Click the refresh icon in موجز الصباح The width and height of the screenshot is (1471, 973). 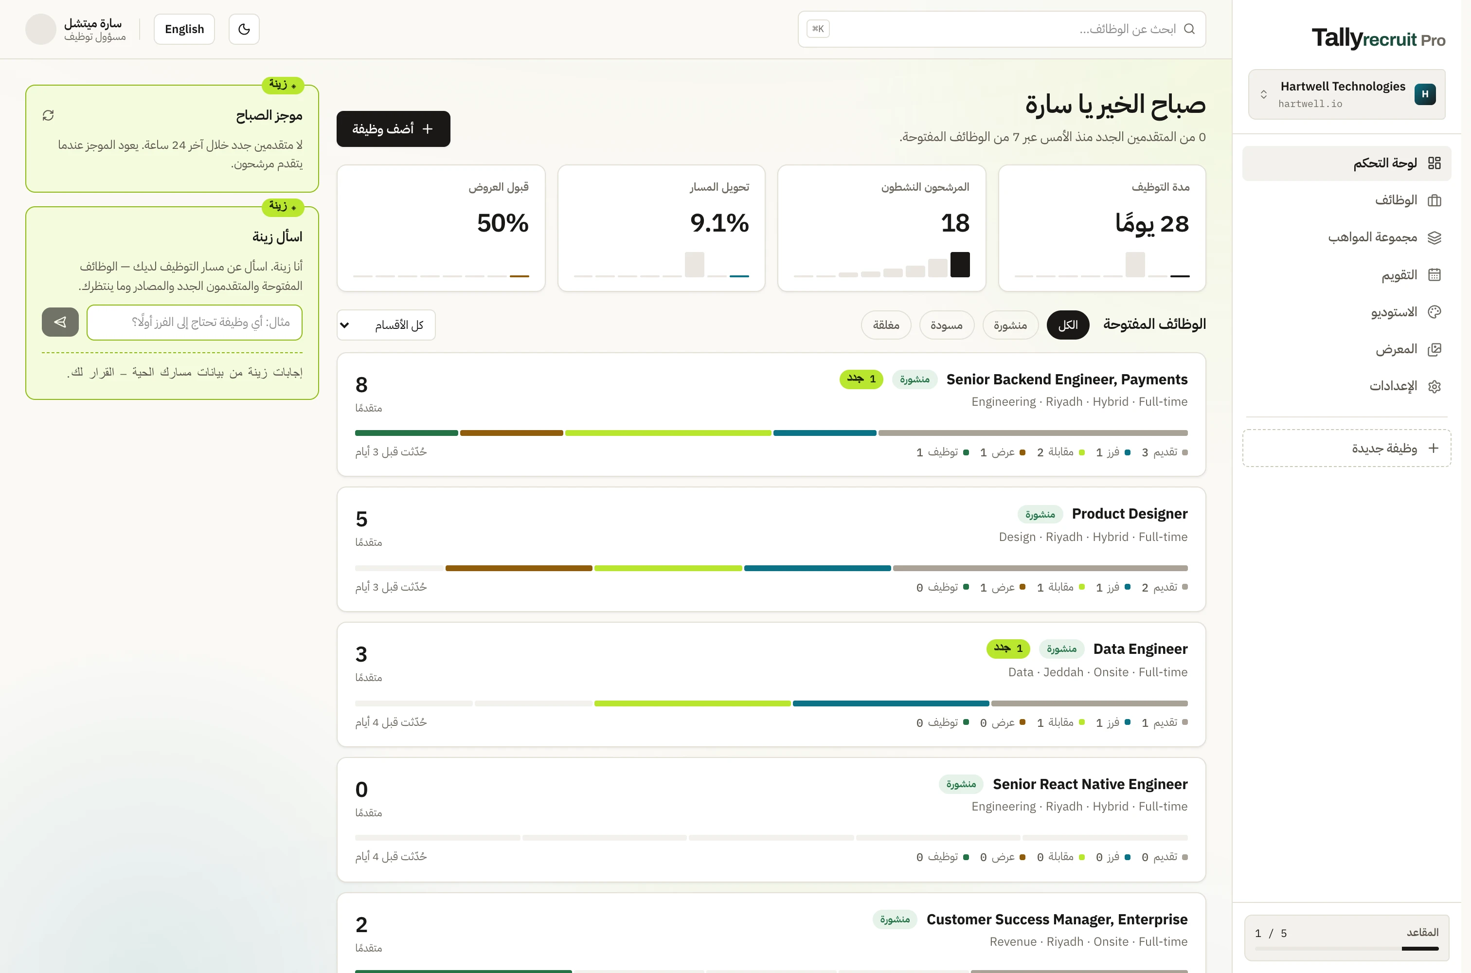[x=48, y=115]
